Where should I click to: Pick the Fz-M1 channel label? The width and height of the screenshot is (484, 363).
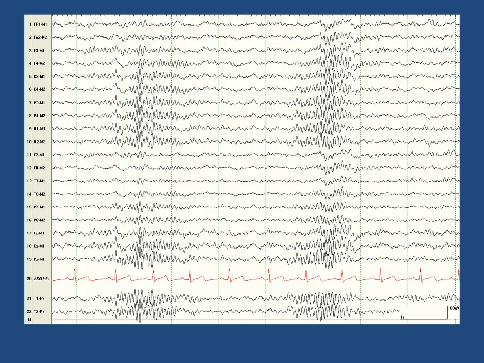point(39,233)
